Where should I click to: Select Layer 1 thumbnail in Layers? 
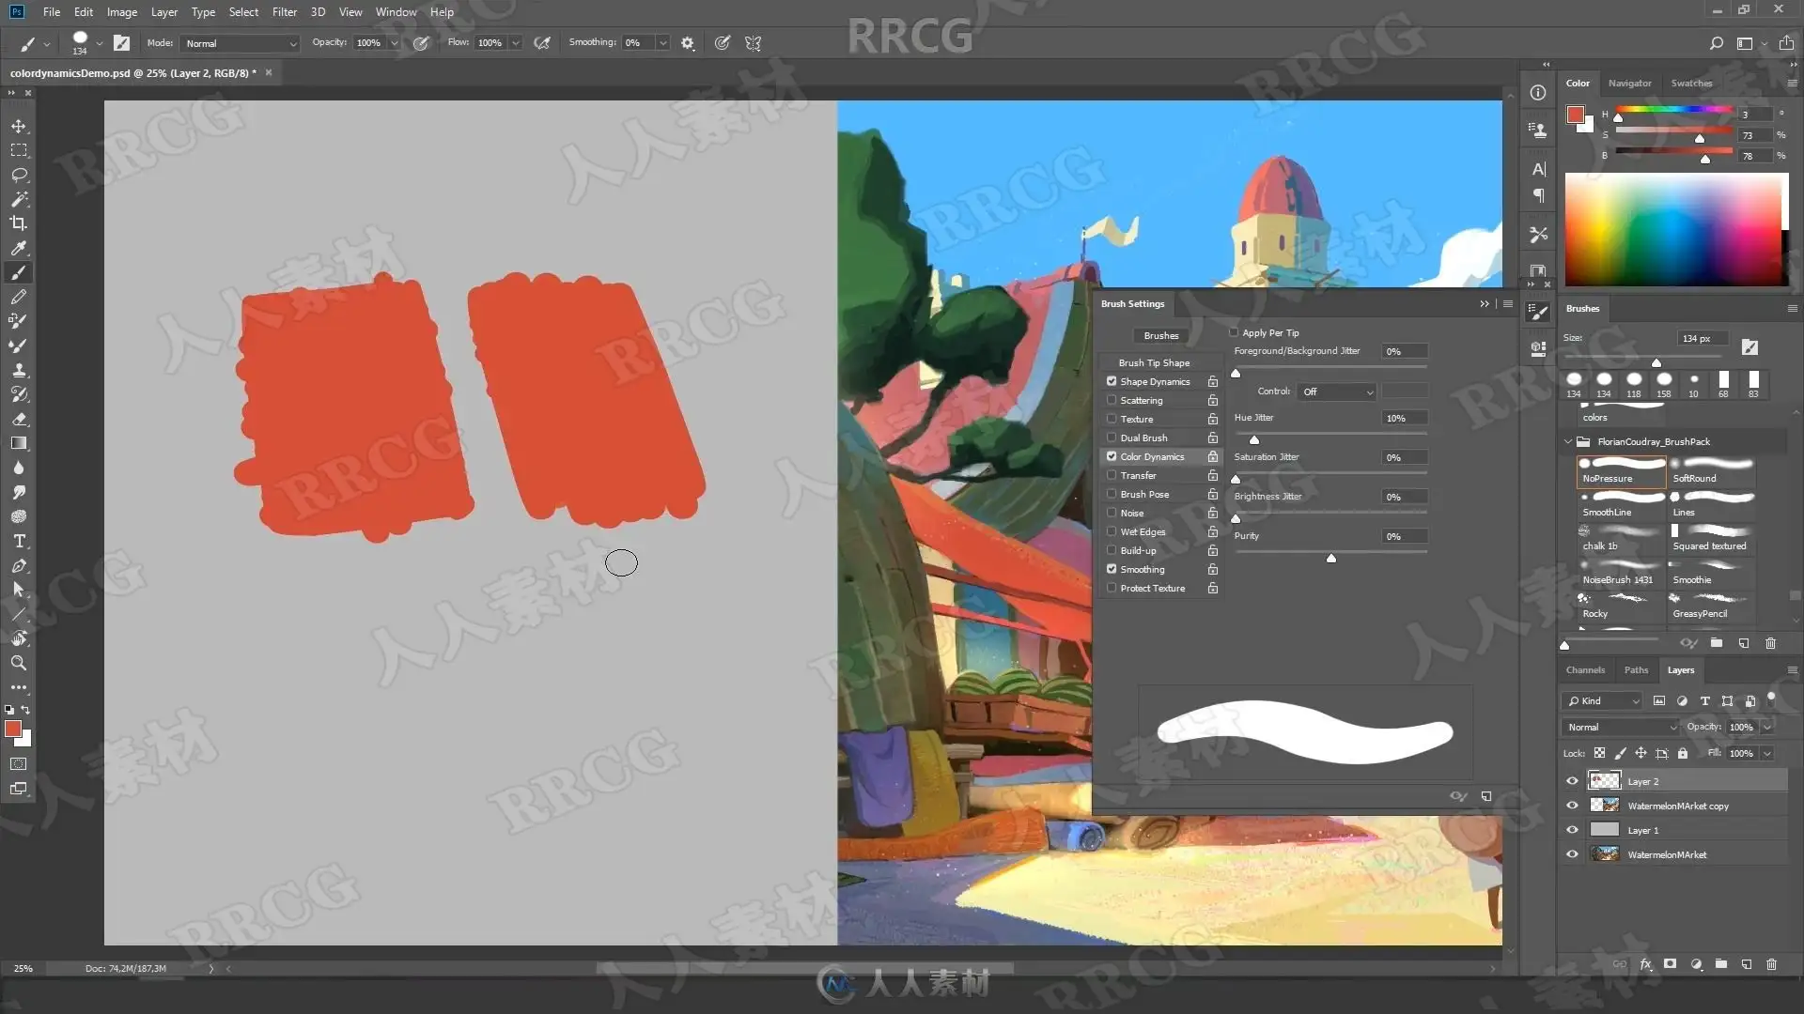pos(1604,830)
